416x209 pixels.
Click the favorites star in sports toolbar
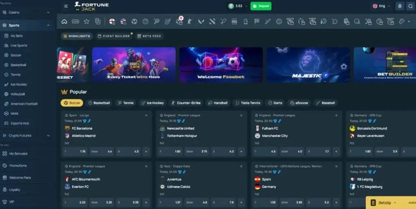pyautogui.click(x=86, y=22)
